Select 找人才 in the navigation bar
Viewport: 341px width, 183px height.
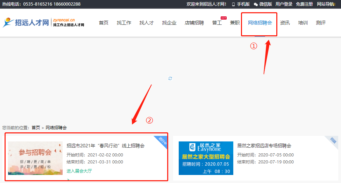tap(147, 23)
